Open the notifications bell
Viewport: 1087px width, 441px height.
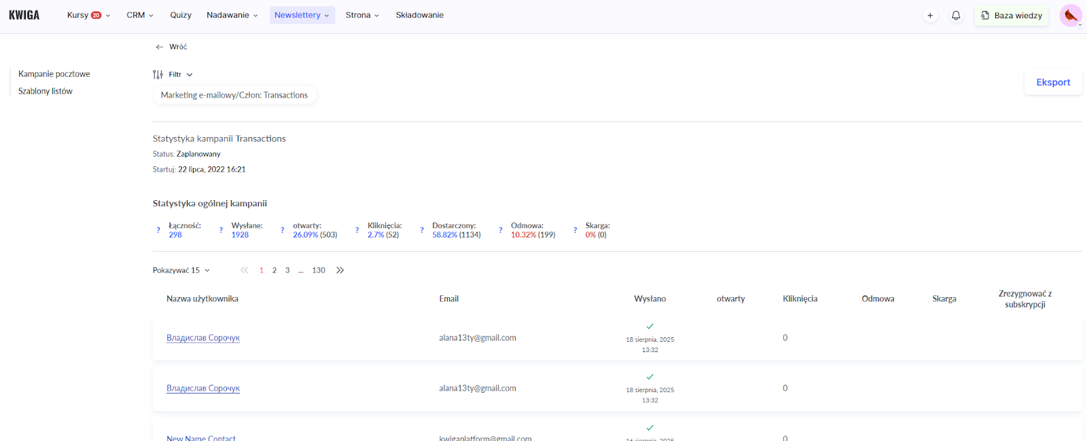(956, 16)
